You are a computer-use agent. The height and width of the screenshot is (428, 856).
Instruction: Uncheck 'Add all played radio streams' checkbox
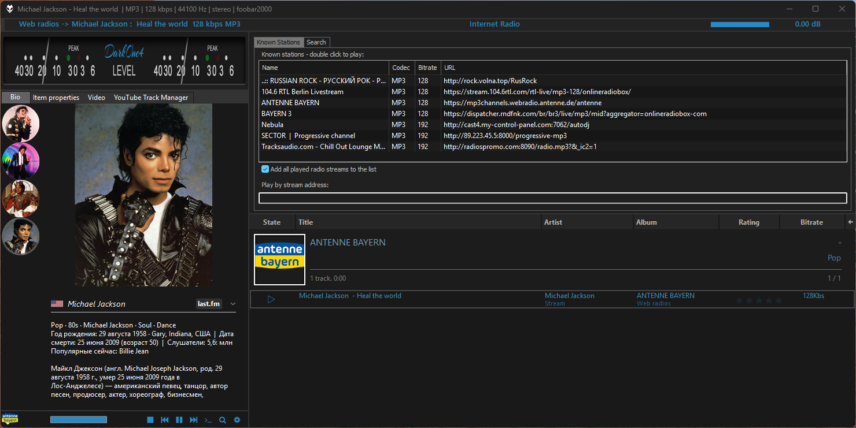(265, 169)
